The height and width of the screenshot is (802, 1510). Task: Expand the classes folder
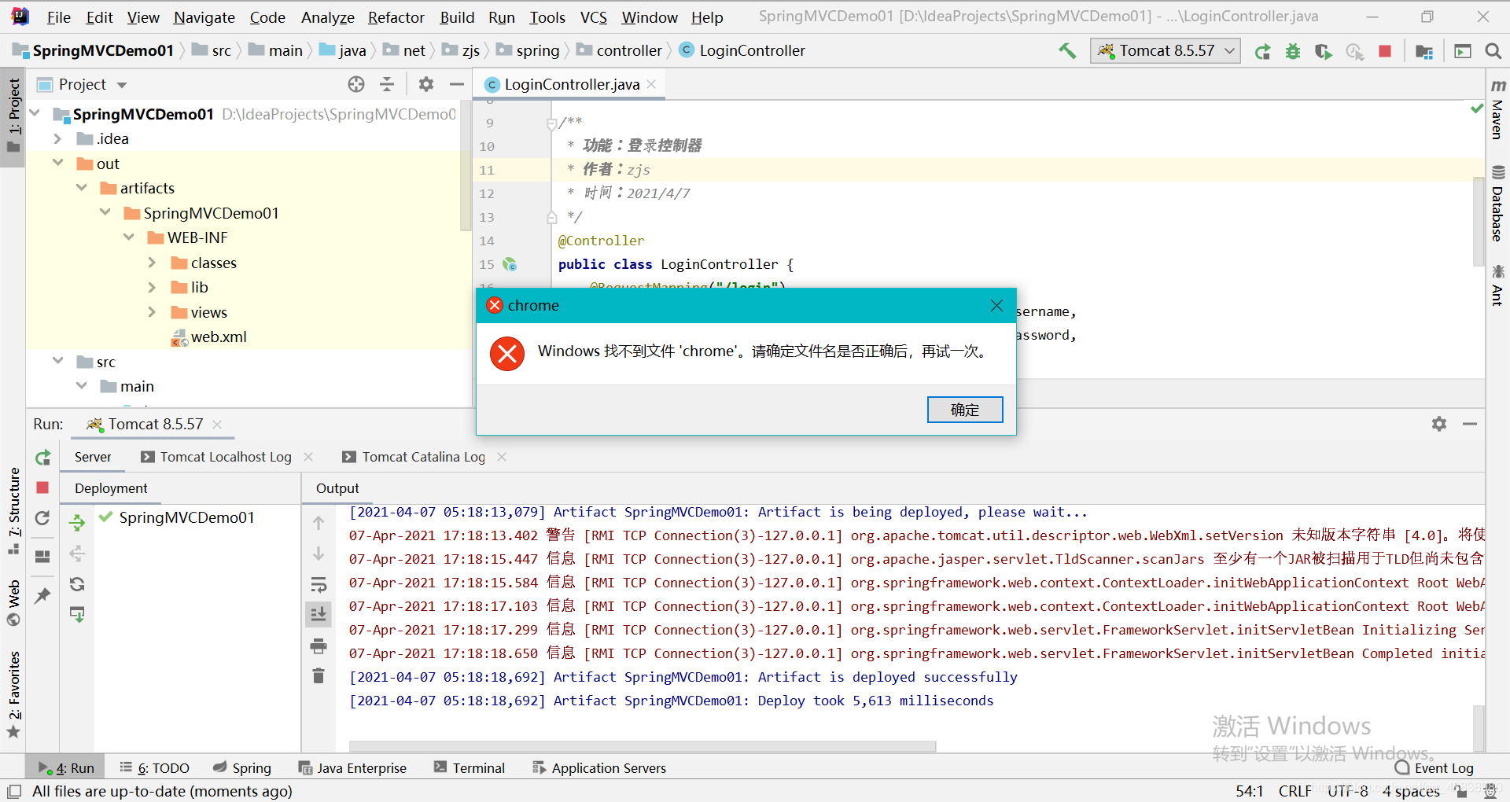pos(152,263)
